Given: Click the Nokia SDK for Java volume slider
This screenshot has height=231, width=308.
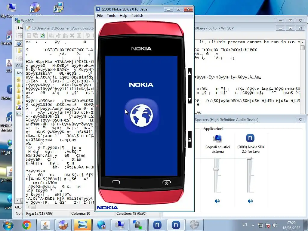Looking at the screenshot, I should [x=249, y=158].
